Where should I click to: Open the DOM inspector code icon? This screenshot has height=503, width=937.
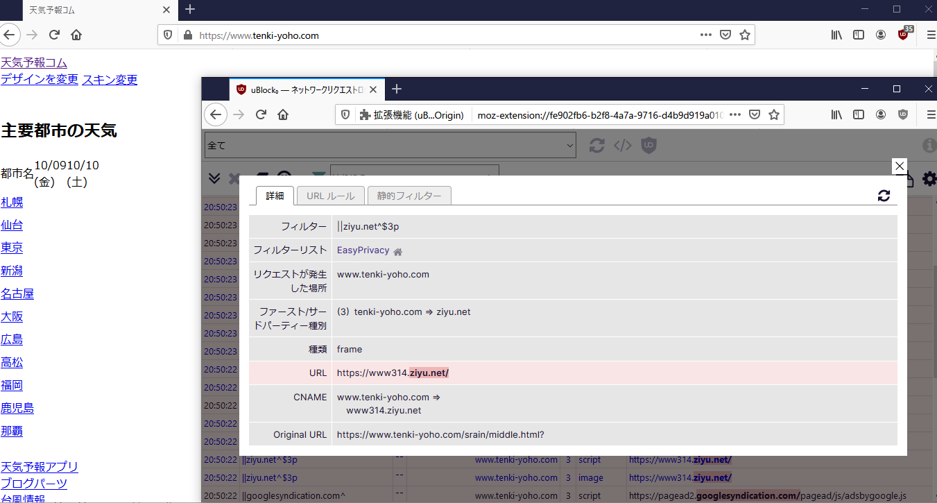click(623, 146)
